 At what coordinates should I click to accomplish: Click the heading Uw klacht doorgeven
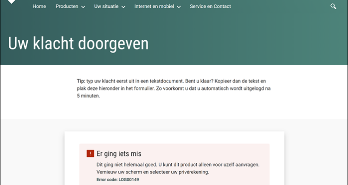click(78, 43)
